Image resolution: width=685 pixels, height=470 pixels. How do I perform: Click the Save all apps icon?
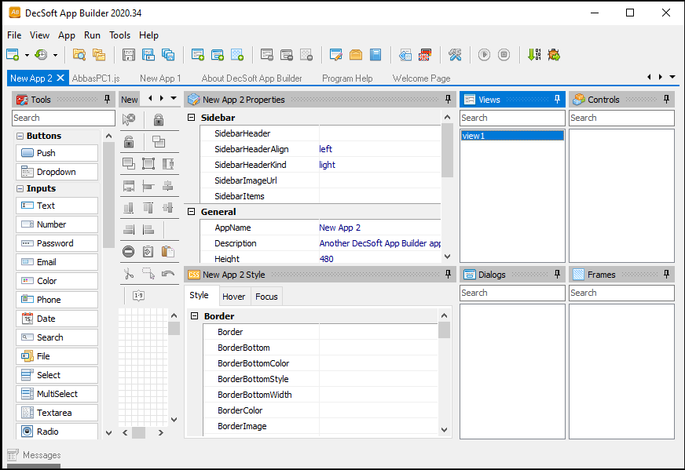pos(168,55)
